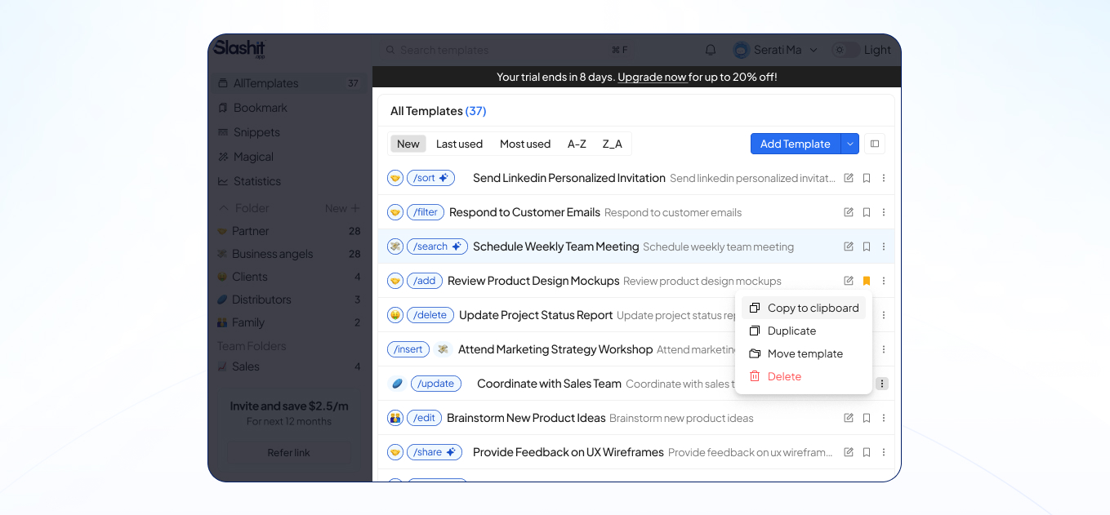Open the Attend Marketing Strategy Workshop template

(555, 349)
